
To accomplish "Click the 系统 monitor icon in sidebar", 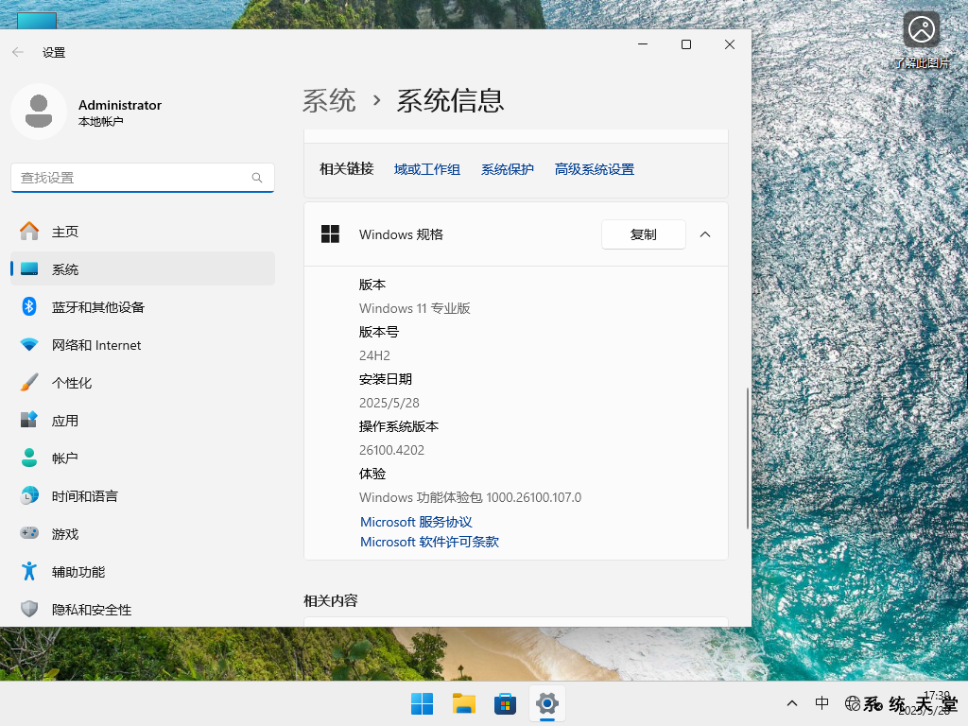I will (29, 269).
